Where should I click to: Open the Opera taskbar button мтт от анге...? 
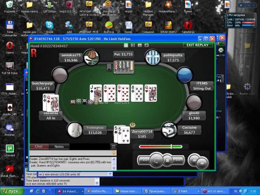click(215, 191)
